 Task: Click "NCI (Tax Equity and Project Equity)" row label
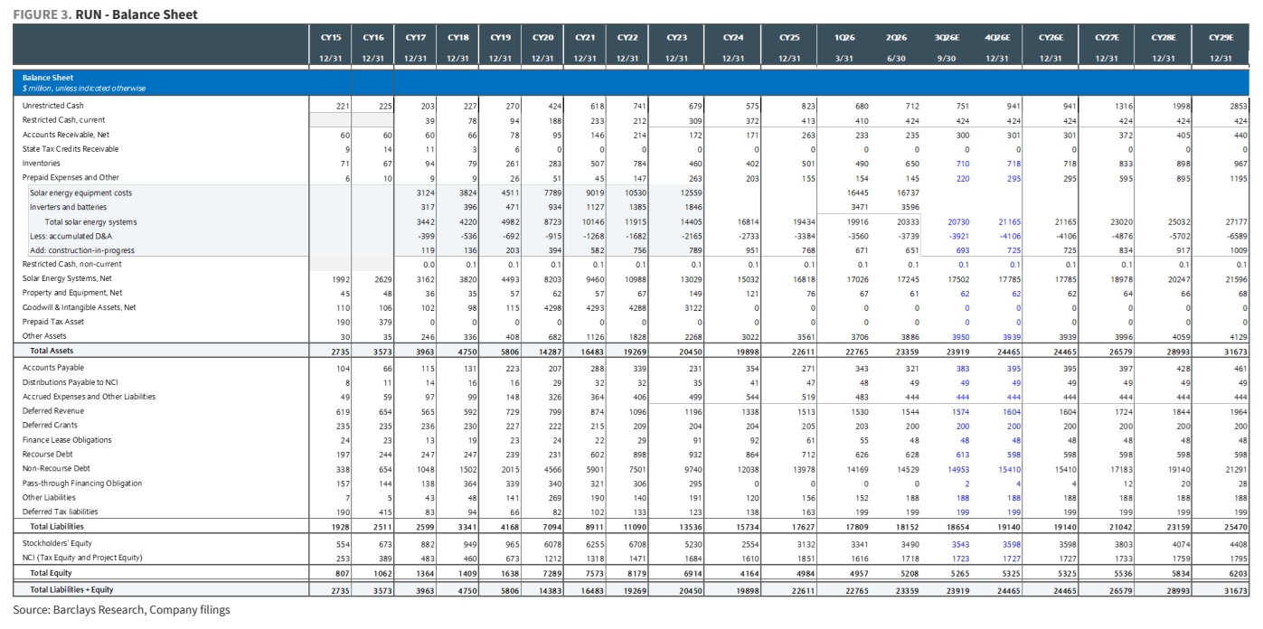pos(84,558)
